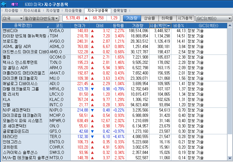
Task: Click the 대비 column header
Action: pyautogui.click(x=100, y=26)
